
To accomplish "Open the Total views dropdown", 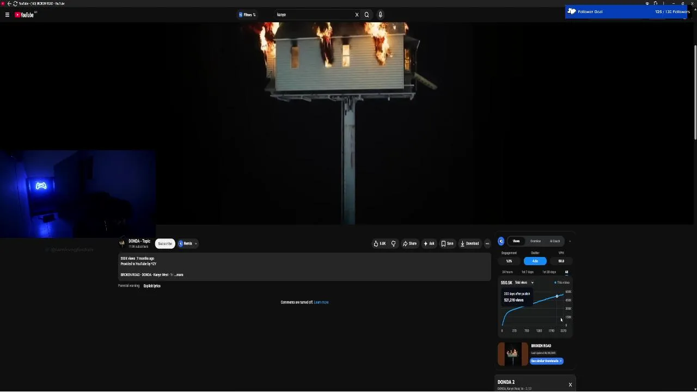I will coord(524,283).
